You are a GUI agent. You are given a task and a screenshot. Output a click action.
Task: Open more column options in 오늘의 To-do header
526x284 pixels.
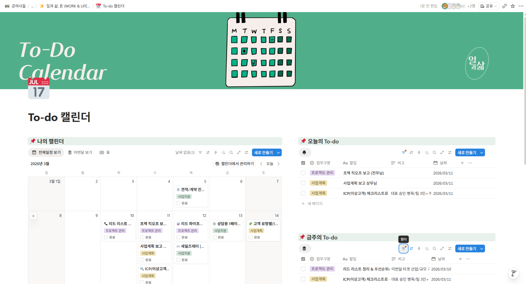(x=470, y=163)
